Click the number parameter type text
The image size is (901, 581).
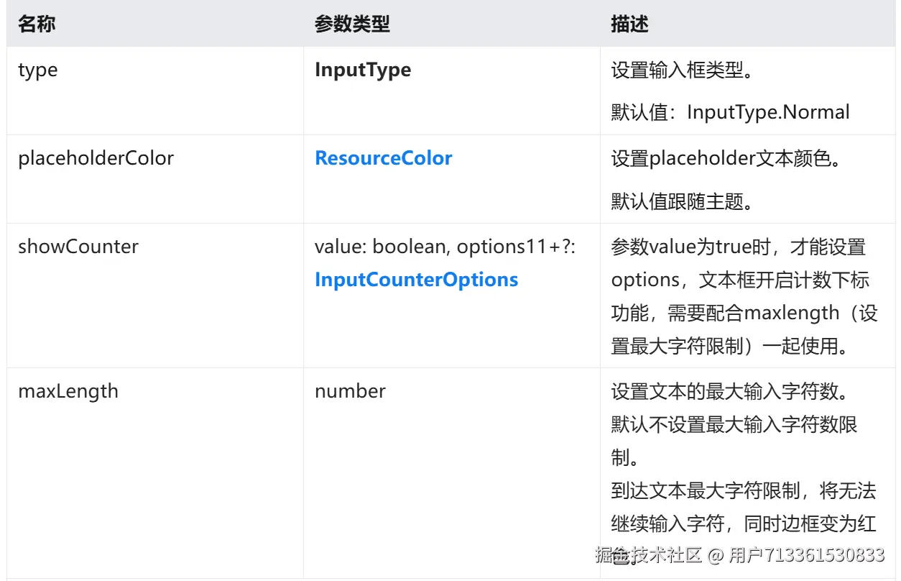(350, 391)
